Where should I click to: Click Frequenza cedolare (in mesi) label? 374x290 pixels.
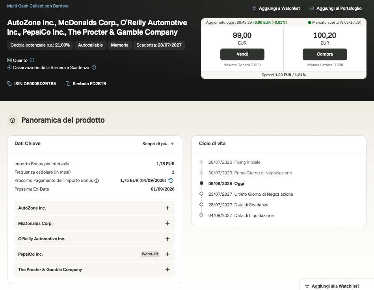pos(43,172)
